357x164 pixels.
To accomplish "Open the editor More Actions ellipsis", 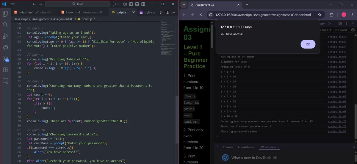I will (174, 13).
